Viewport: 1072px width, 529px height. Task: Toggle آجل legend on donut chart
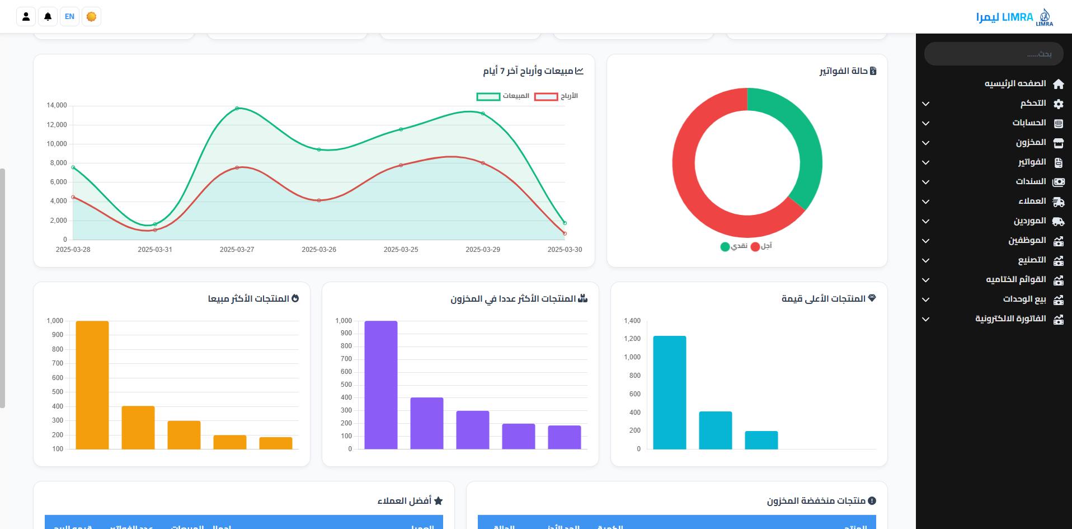(761, 246)
